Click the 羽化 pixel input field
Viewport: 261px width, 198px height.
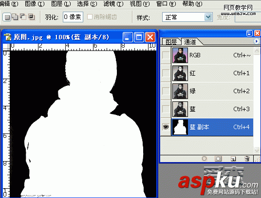[x=73, y=17]
